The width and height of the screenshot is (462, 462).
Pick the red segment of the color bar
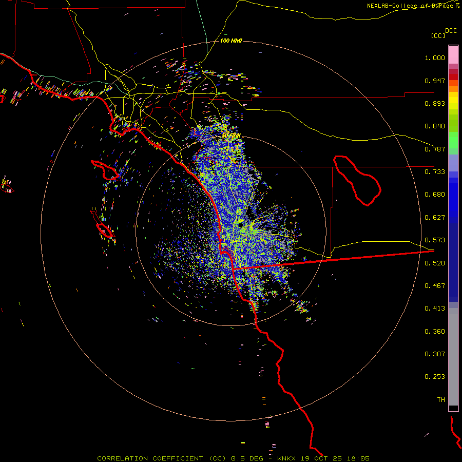click(453, 77)
